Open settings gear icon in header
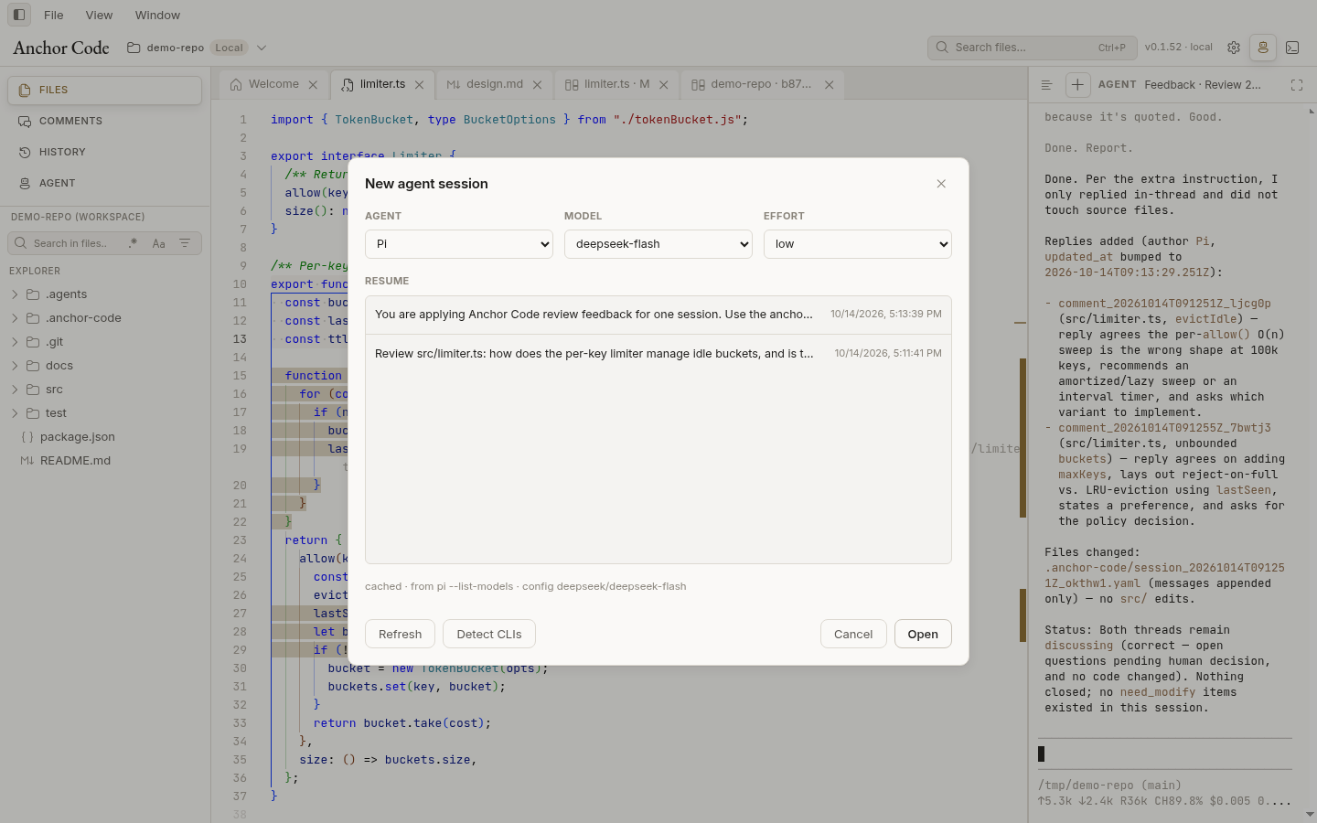The image size is (1317, 823). click(x=1234, y=48)
